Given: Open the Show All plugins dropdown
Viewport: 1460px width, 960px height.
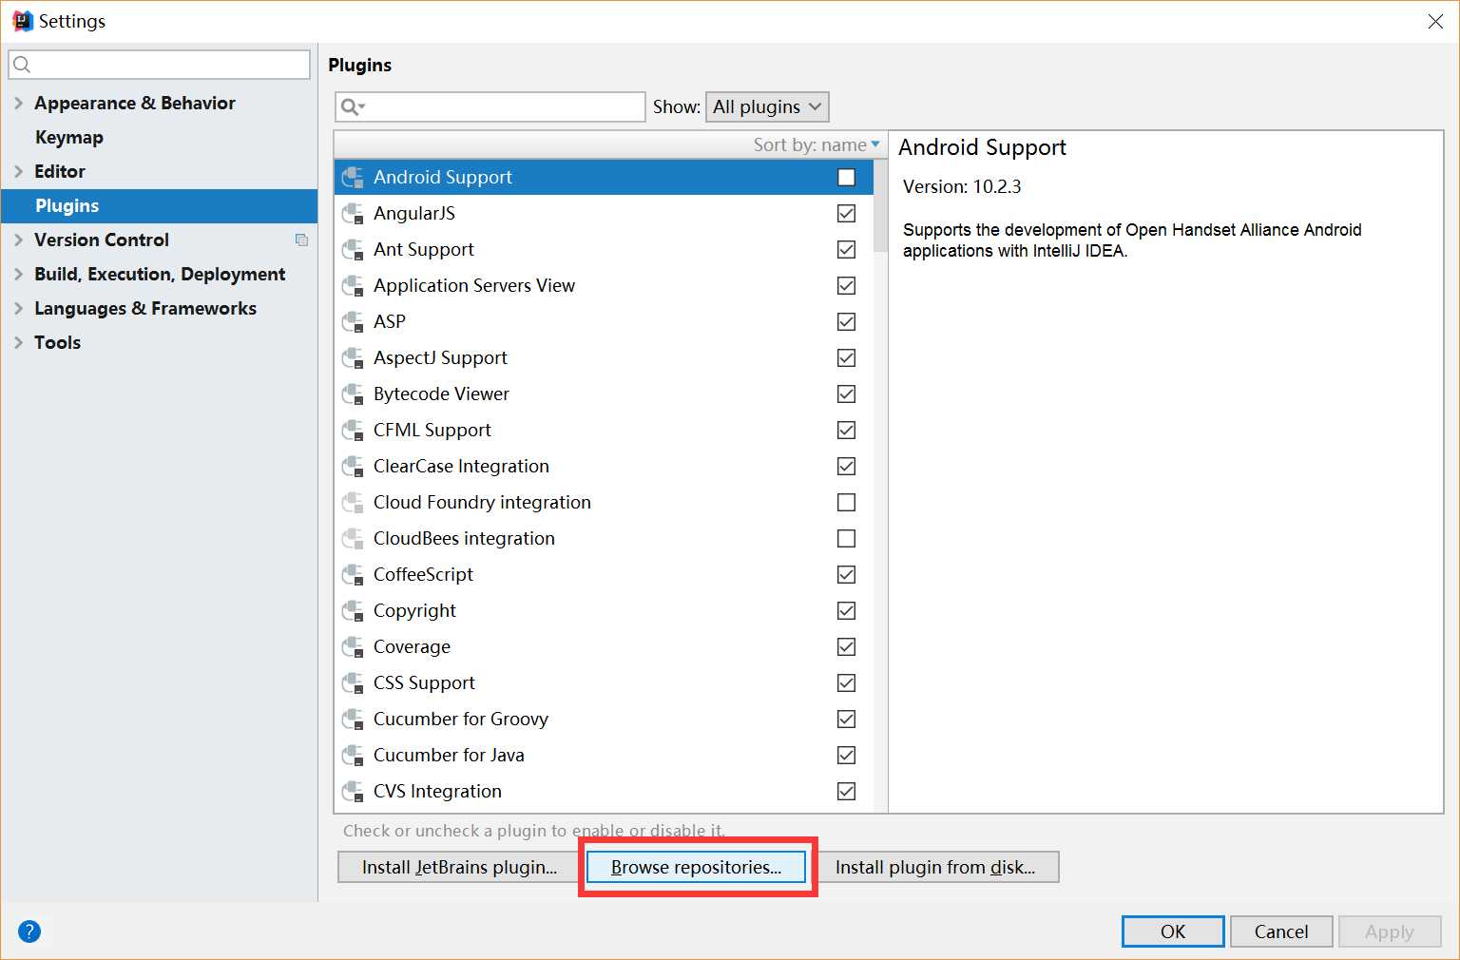Looking at the screenshot, I should 767,106.
